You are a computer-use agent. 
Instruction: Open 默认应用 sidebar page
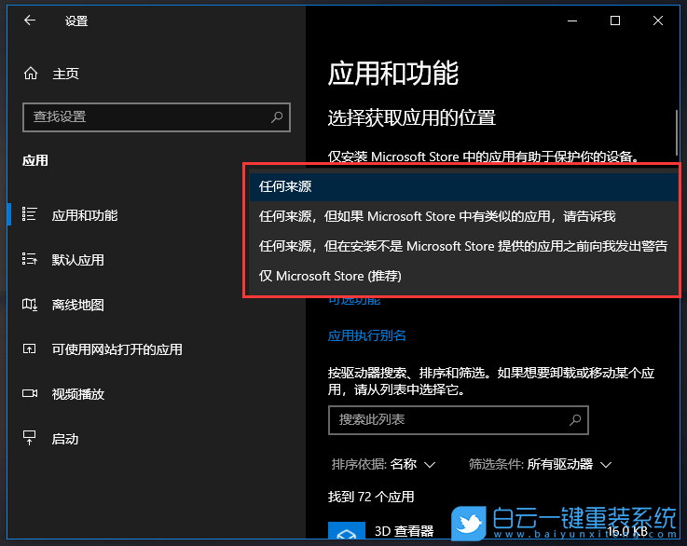pos(78,260)
